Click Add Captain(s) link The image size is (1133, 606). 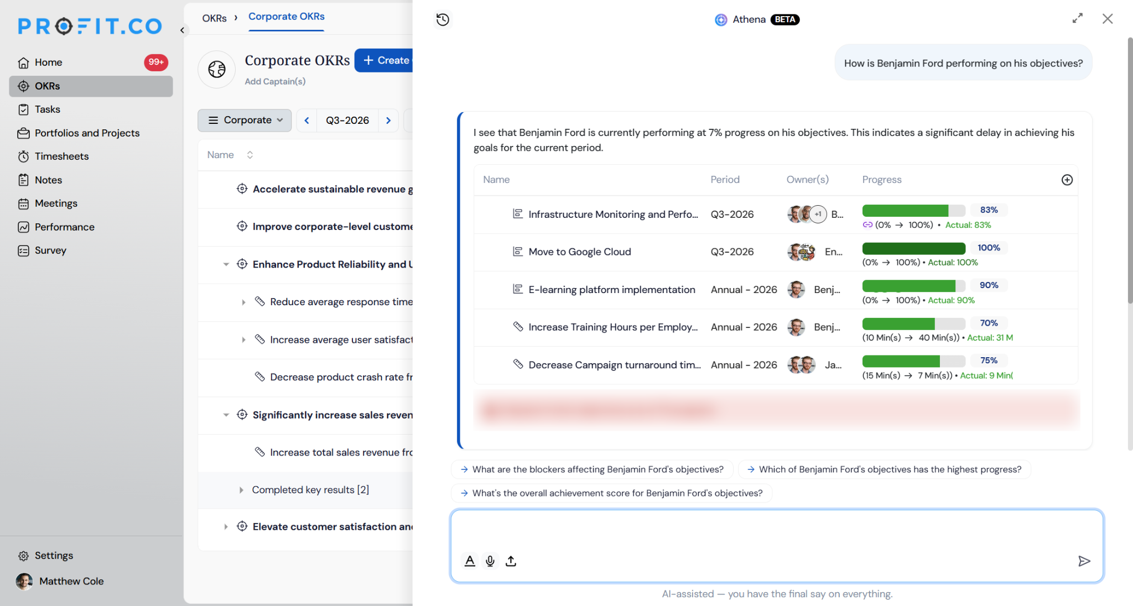coord(275,81)
